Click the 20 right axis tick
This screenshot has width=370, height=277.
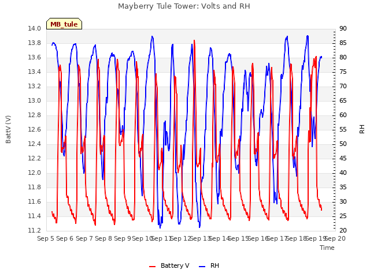pyautogui.click(x=343, y=231)
